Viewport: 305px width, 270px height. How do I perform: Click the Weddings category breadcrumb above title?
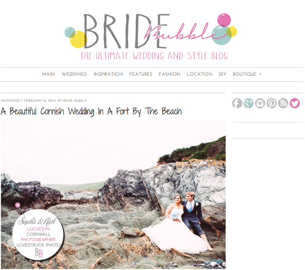[10, 100]
